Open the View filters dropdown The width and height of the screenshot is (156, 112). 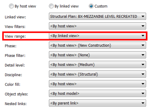click(x=97, y=26)
